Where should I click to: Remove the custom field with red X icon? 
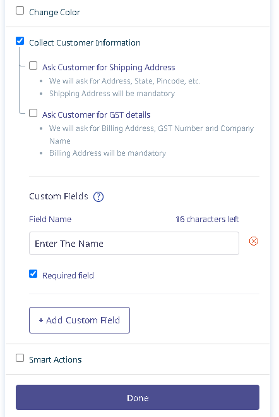(x=254, y=241)
